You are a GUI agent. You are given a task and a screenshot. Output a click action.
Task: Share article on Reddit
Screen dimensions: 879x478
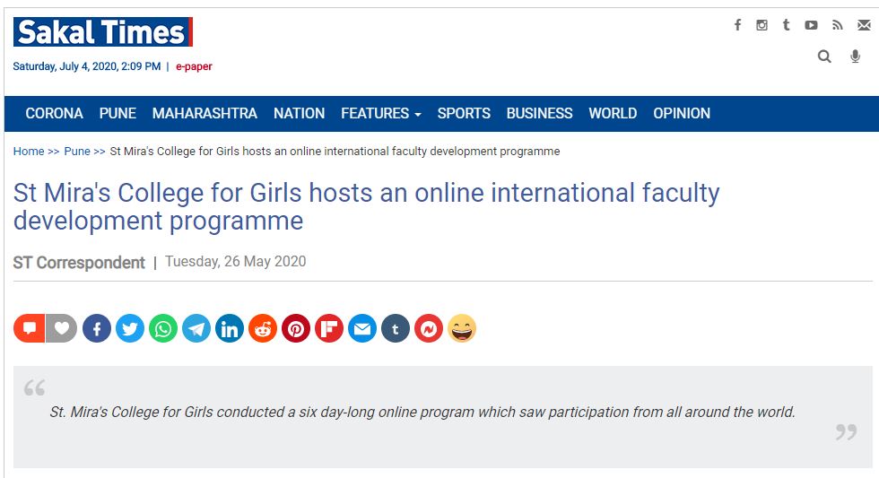point(263,329)
